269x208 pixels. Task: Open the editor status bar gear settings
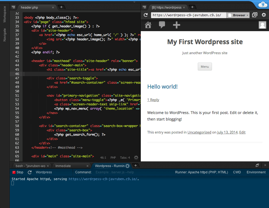coord(136,158)
